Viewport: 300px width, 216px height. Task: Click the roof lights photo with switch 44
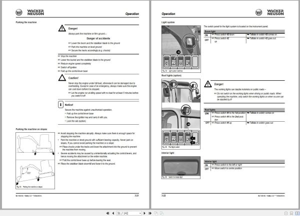[181, 114]
